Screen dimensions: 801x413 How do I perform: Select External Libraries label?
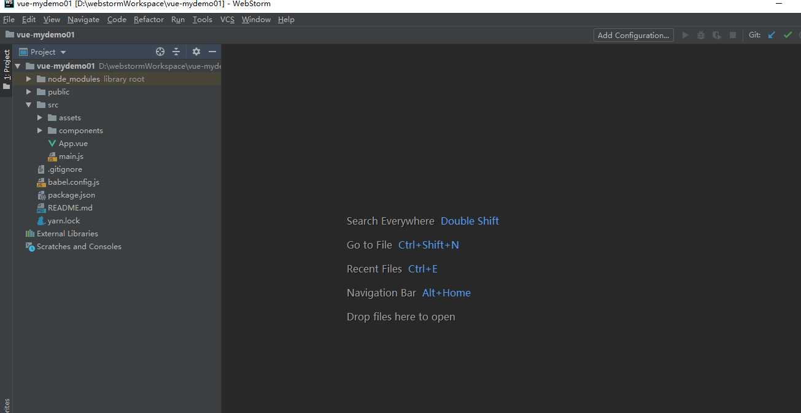click(68, 234)
